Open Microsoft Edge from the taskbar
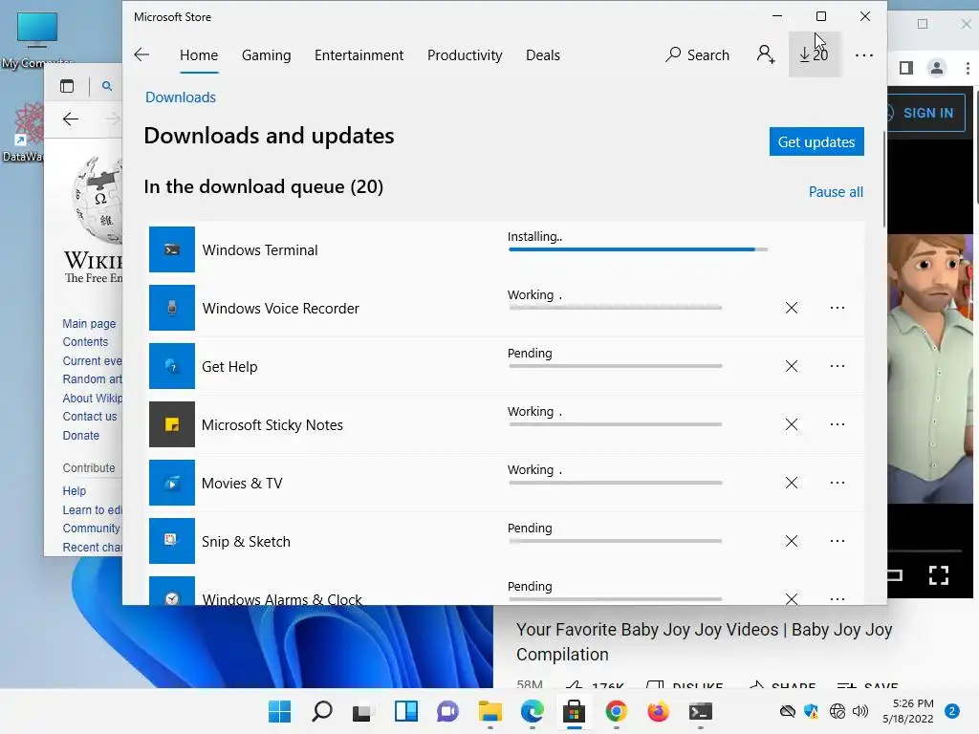This screenshot has height=734, width=979. tap(532, 711)
